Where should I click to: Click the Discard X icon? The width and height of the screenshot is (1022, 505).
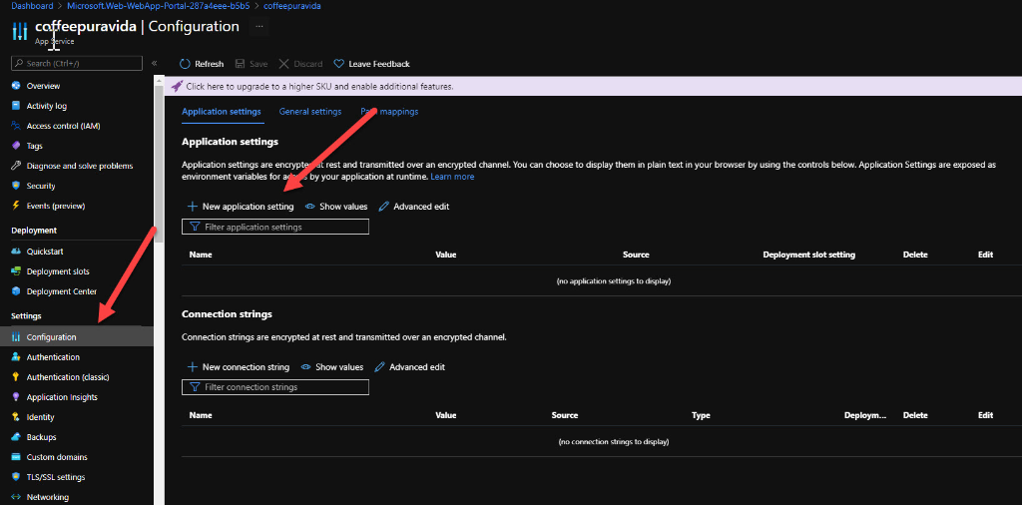pos(283,64)
